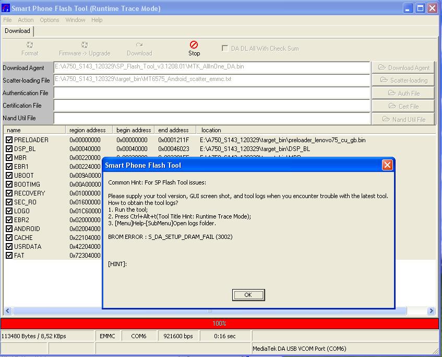
Task: Click the name column header
Action: coord(34,130)
